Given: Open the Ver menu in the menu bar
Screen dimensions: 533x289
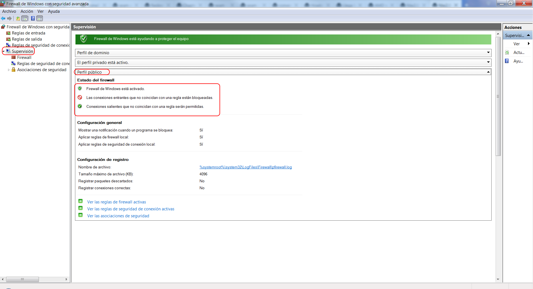Looking at the screenshot, I should (41, 11).
